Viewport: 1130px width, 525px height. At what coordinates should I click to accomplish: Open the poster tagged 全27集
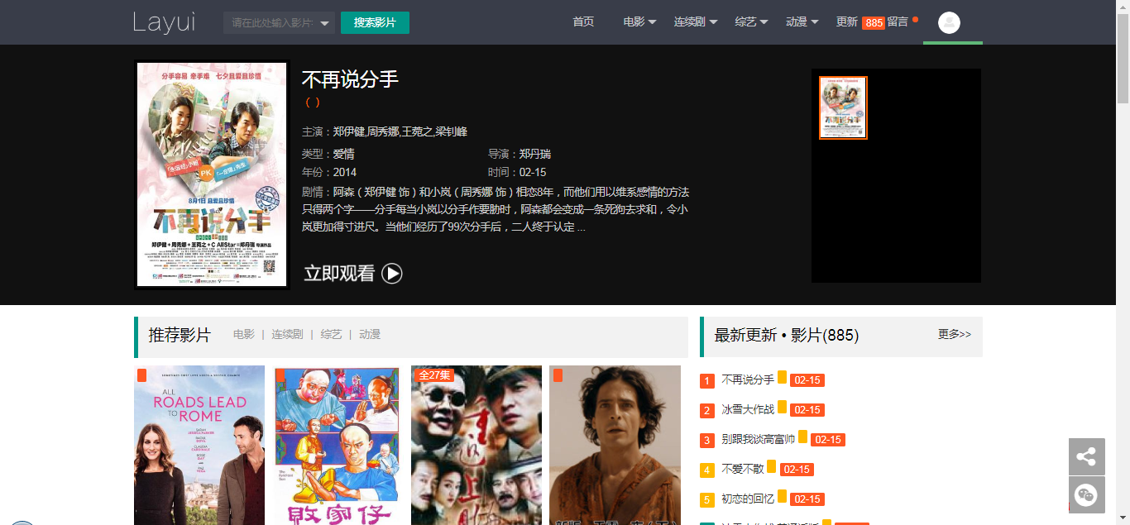[x=476, y=445]
